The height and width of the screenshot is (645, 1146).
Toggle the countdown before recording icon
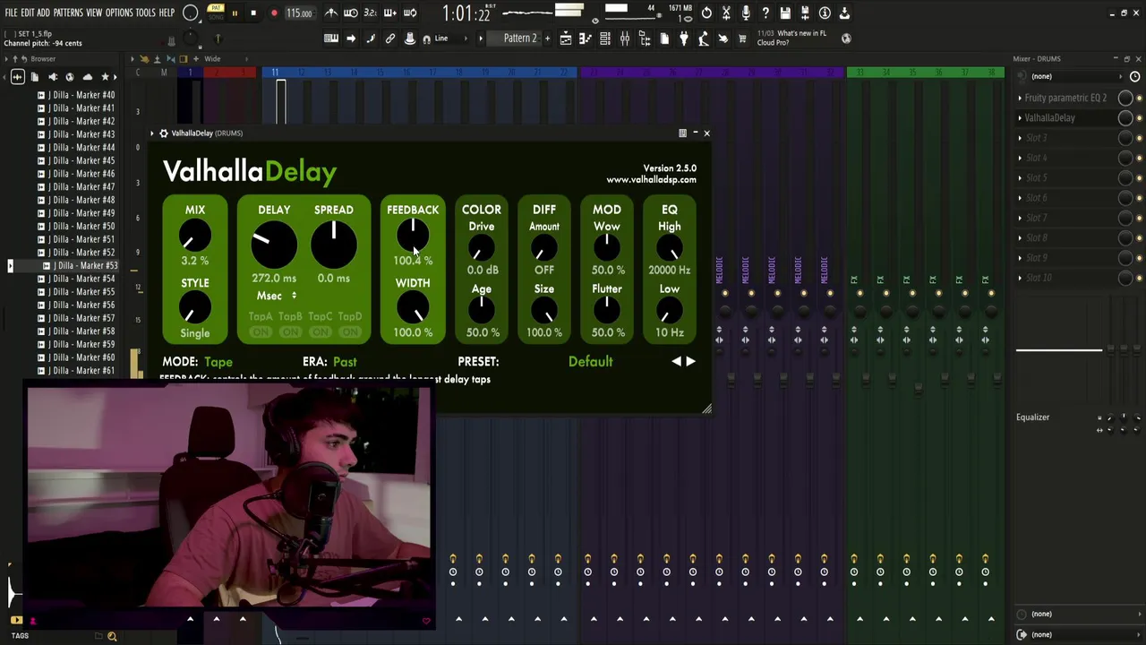tap(371, 13)
